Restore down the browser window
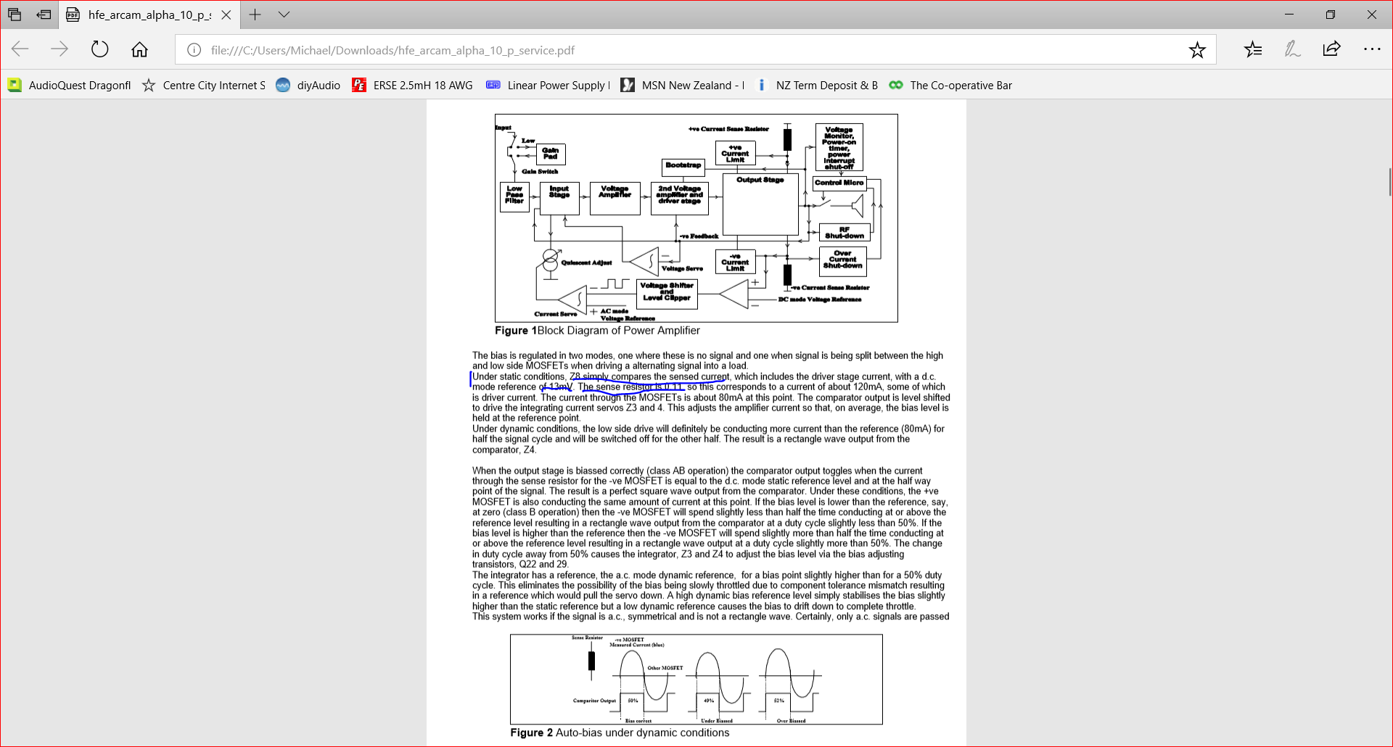Image resolution: width=1393 pixels, height=747 pixels. (1331, 15)
